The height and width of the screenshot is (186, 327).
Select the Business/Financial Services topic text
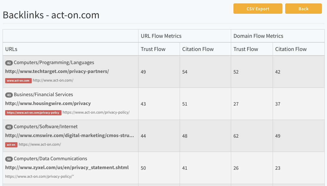tap(43, 95)
